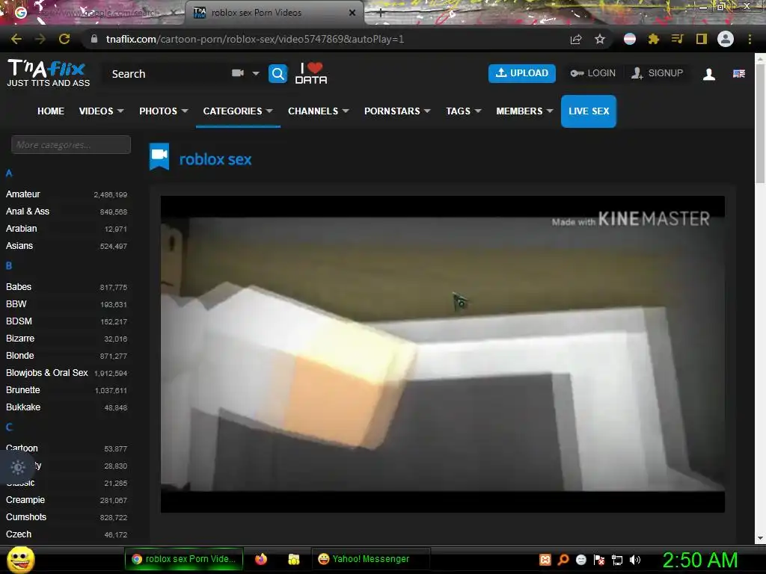Open the blue LIVE SEX button
Viewport: 766px width, 574px height.
pyautogui.click(x=588, y=111)
